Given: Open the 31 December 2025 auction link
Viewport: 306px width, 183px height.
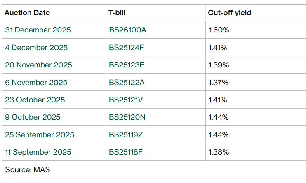Looking at the screenshot, I should click(38, 30).
